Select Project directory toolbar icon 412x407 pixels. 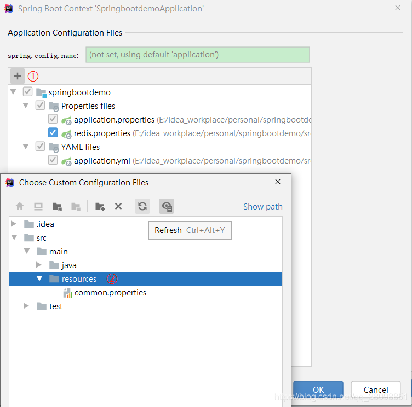pyautogui.click(x=57, y=206)
